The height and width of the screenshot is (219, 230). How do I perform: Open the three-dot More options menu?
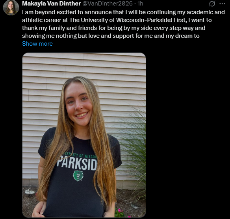click(x=222, y=4)
